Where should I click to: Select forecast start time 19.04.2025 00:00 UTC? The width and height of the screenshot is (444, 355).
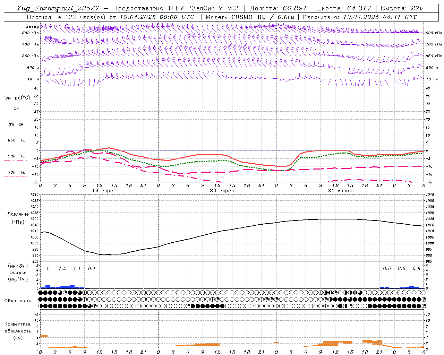[x=156, y=17]
